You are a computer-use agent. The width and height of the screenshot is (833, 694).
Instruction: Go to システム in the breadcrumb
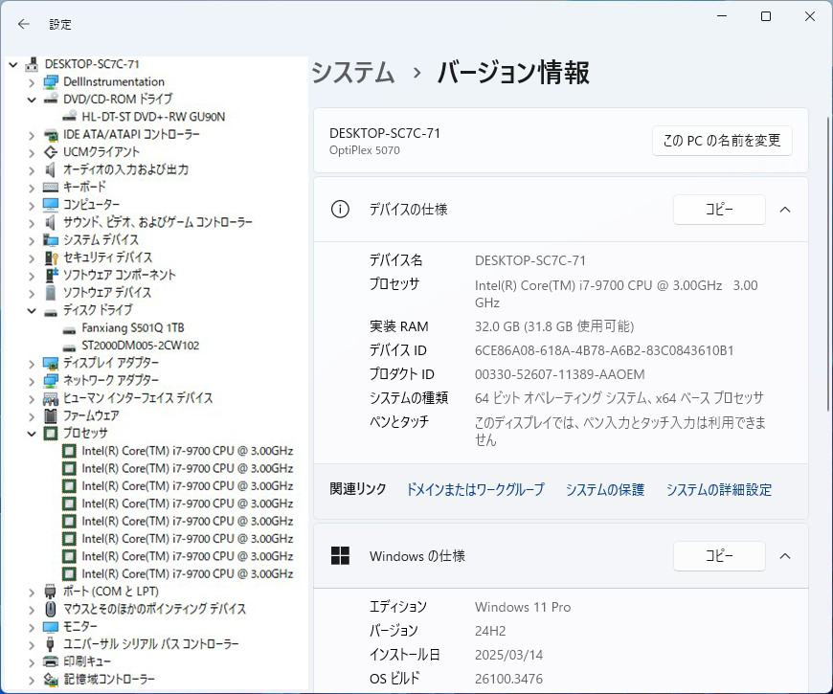(353, 72)
